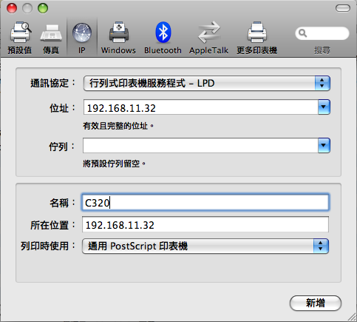Screen dimensions: 357x322
Task: Open 更多印表機 more printers
Action: (257, 38)
